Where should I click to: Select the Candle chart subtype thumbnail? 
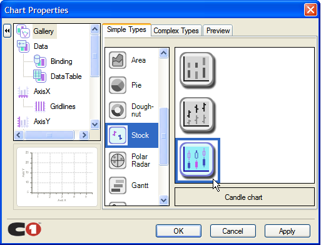[197, 160]
